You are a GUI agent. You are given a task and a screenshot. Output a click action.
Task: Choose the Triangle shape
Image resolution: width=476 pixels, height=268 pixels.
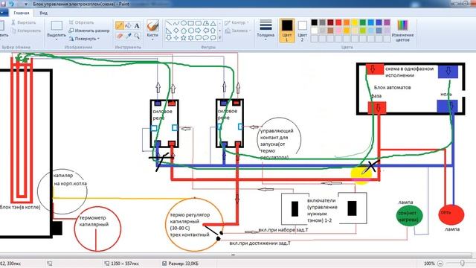(x=213, y=23)
